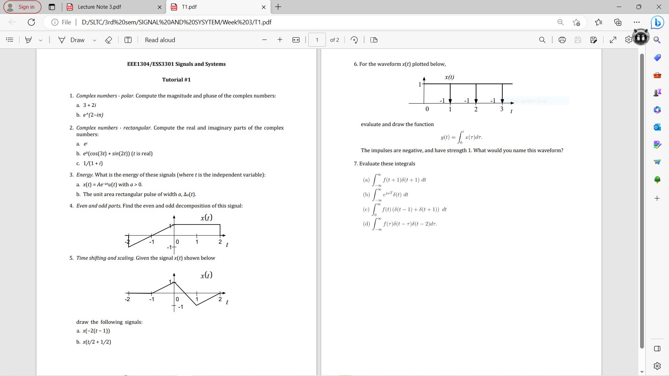Save the PDF with annotations
This screenshot has height=376, width=669.
pyautogui.click(x=594, y=40)
